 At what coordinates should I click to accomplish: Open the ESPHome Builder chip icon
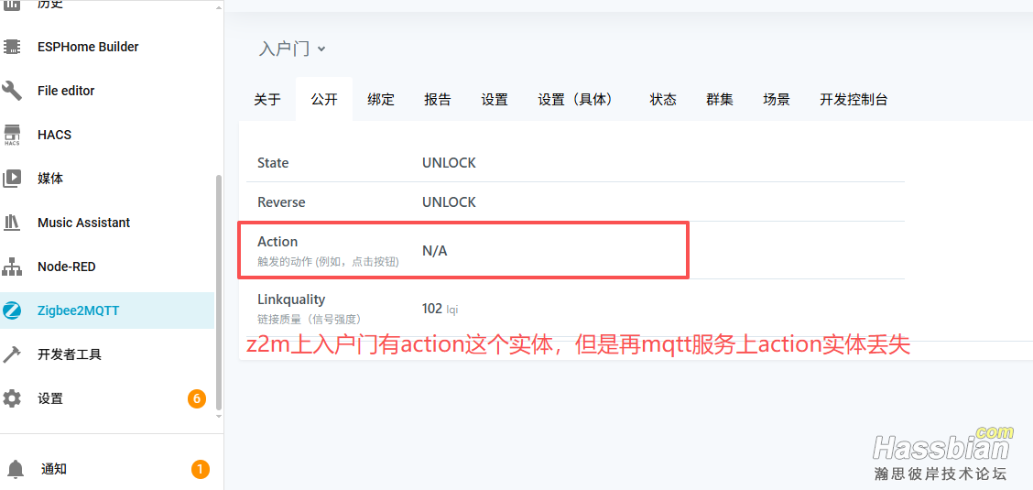[x=12, y=47]
